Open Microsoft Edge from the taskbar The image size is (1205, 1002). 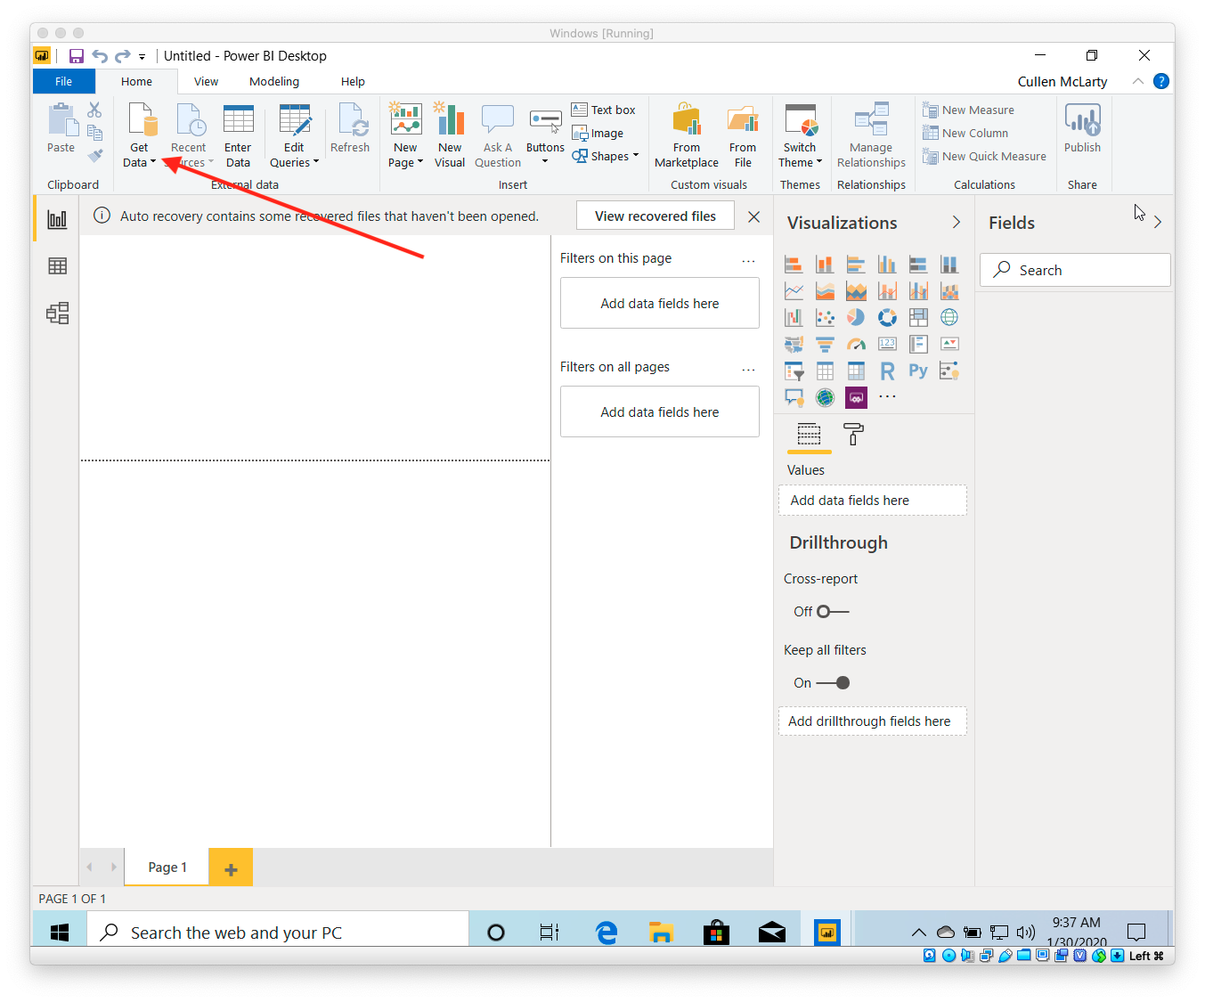click(x=607, y=933)
